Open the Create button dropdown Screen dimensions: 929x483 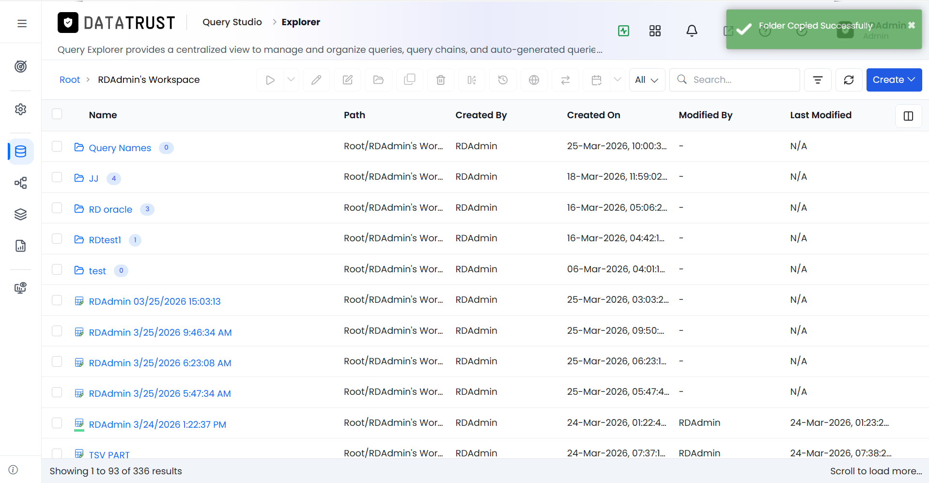pos(894,80)
